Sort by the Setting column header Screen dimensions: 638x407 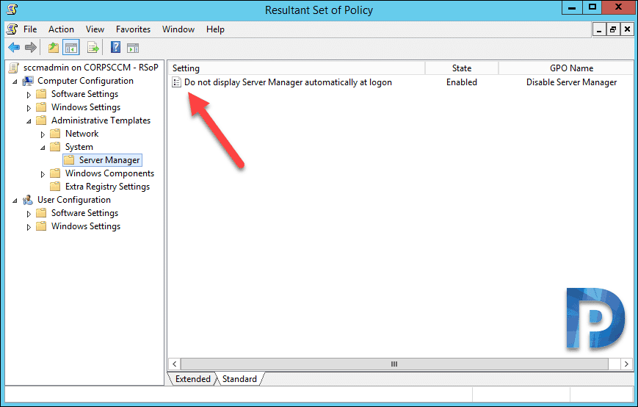click(x=297, y=68)
